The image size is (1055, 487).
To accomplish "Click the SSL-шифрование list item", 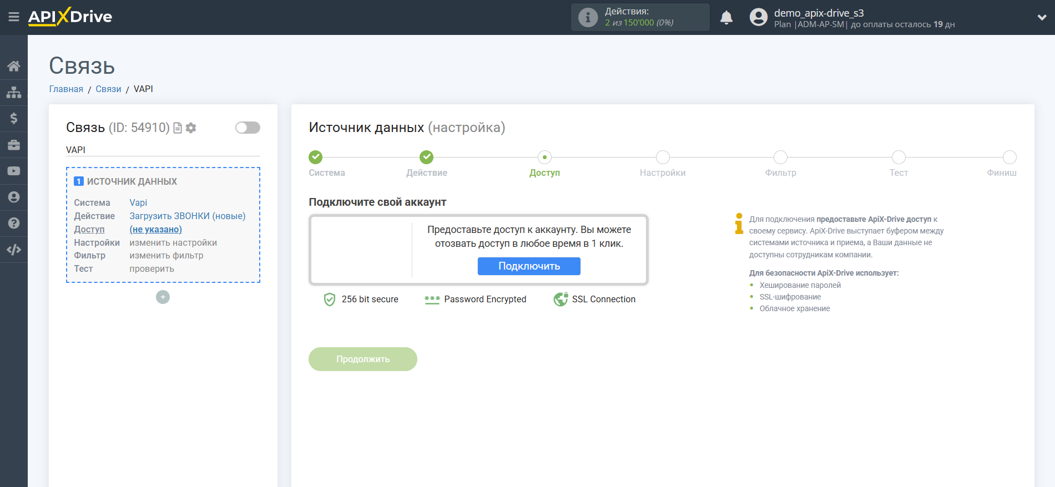I will click(790, 297).
